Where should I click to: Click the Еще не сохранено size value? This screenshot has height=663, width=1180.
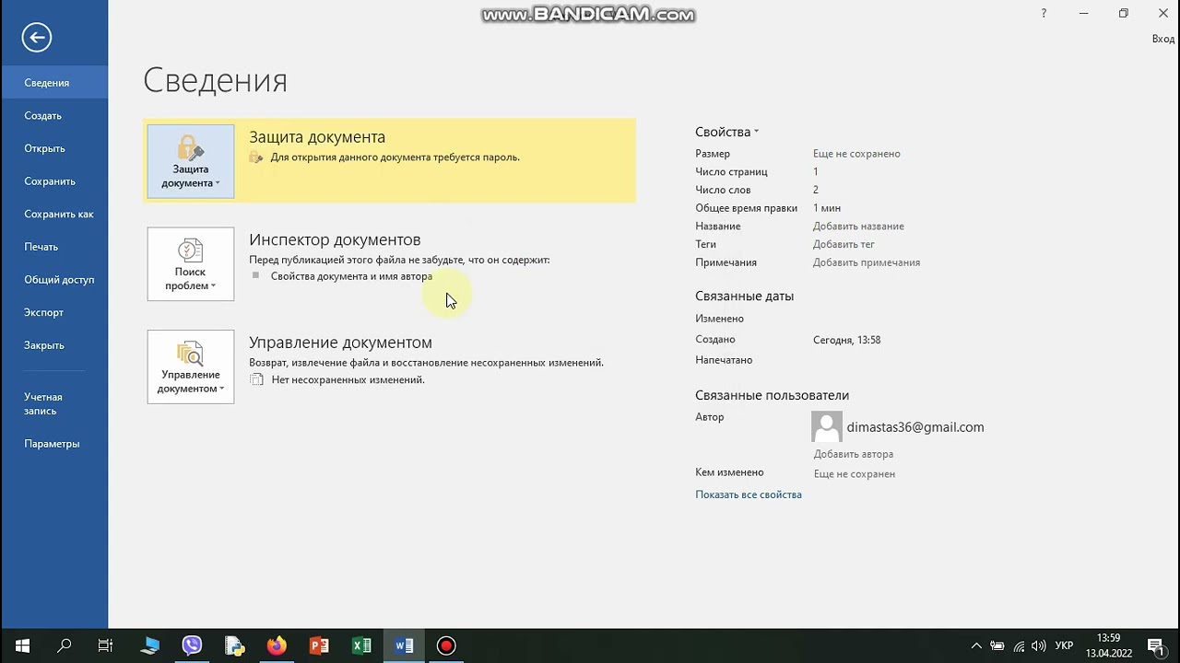tap(856, 154)
